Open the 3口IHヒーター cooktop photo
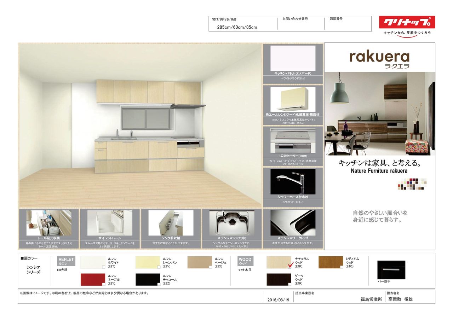This screenshot has height=320, width=453. tap(293, 141)
